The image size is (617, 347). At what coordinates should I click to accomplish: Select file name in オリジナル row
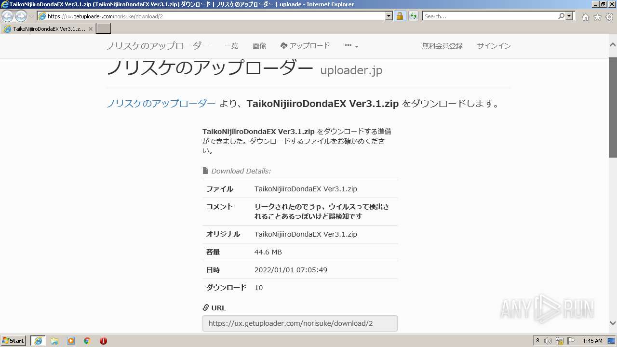(x=306, y=234)
